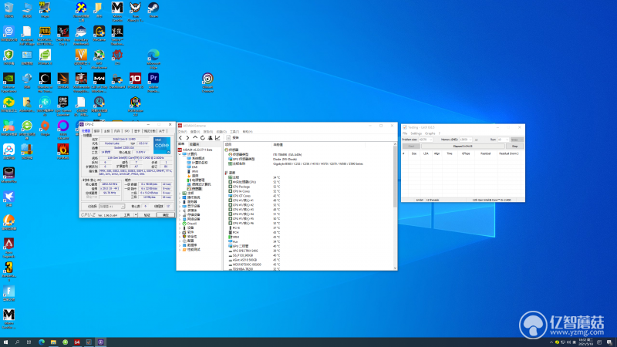This screenshot has width=617, height=347.
Task: Open AIDA64 查看 menu
Action: 195,132
